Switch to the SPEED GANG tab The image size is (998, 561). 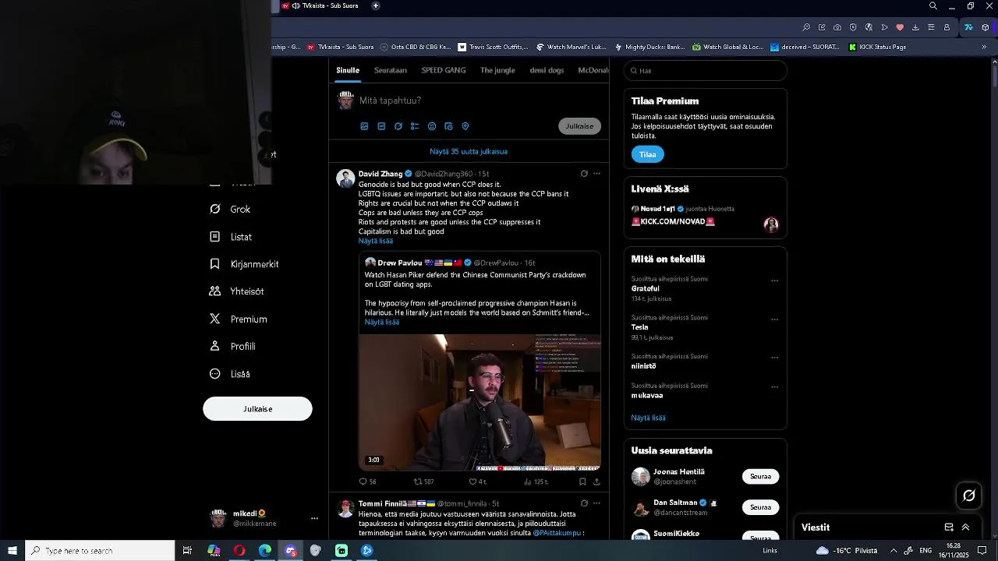pos(444,70)
